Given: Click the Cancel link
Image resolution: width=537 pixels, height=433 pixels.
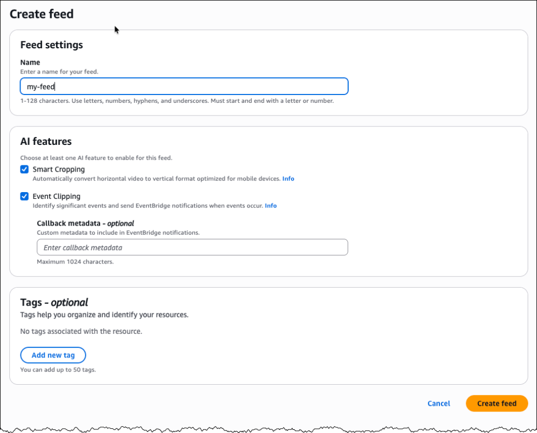Looking at the screenshot, I should (x=438, y=403).
